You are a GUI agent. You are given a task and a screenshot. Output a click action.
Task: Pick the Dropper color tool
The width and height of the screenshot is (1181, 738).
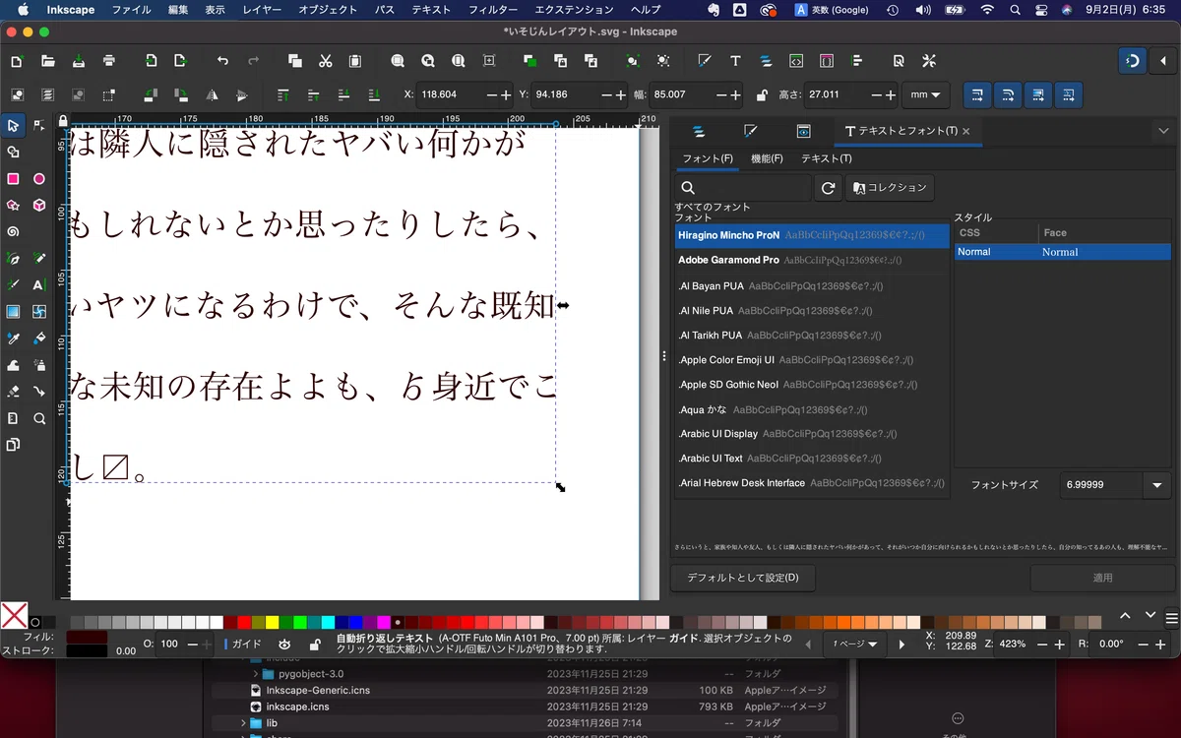pos(14,338)
